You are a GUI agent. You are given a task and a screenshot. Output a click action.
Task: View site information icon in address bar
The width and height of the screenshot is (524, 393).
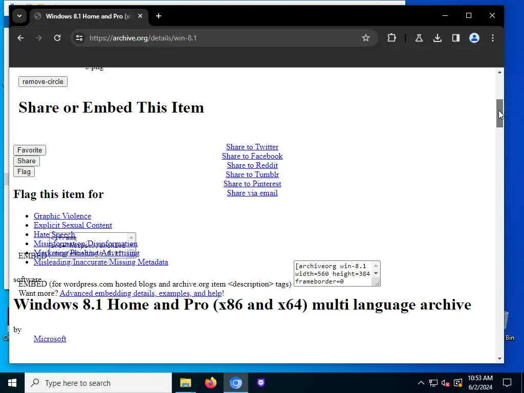(x=79, y=38)
